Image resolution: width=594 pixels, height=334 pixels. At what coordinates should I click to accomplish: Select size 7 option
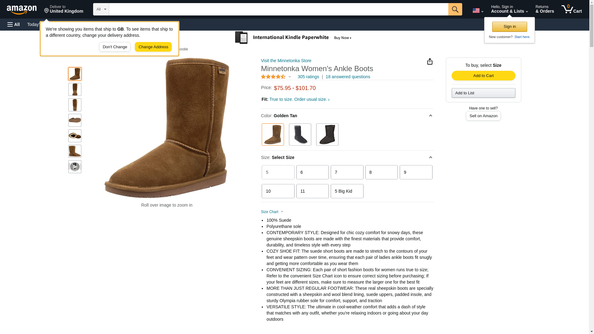tap(347, 172)
